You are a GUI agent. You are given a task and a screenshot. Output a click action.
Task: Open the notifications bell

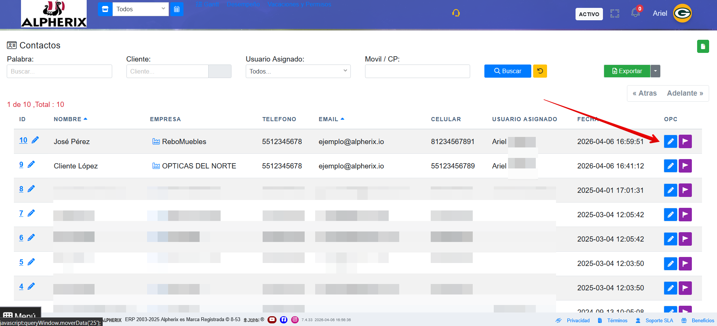pos(635,13)
